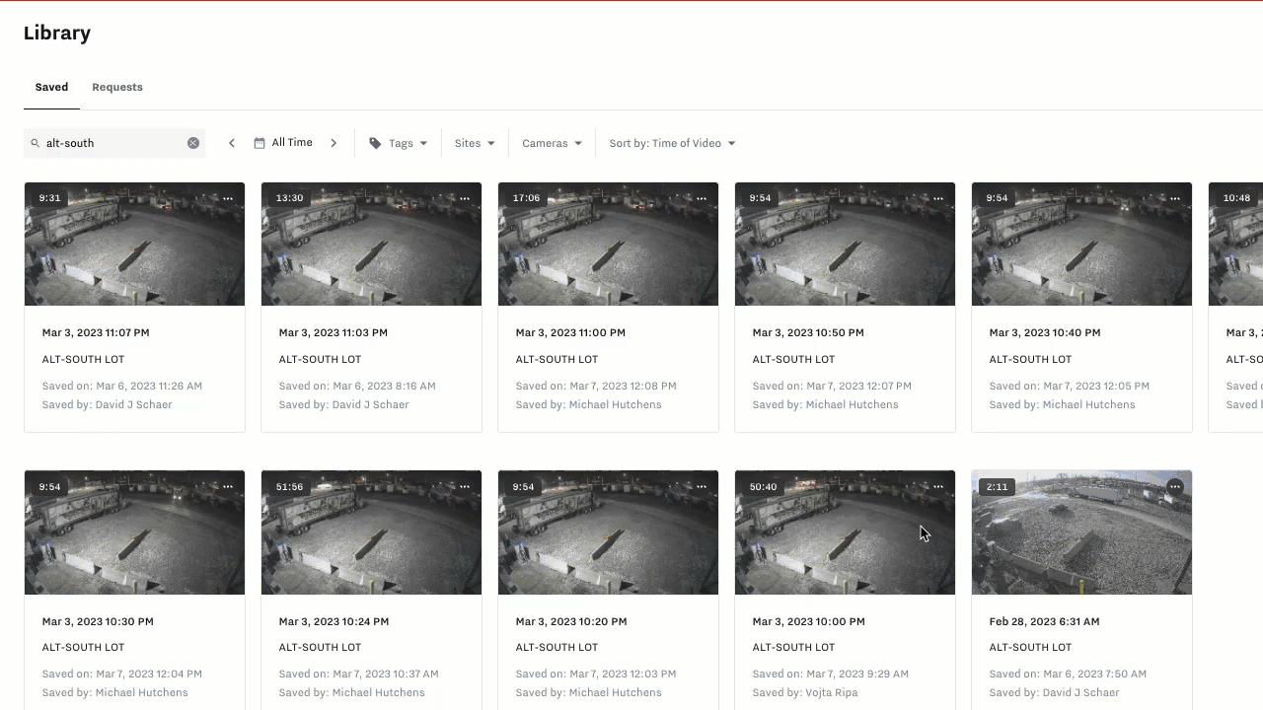Image resolution: width=1263 pixels, height=710 pixels.
Task: Click 'Mar 3, 2023 11:03 PM' title
Action: (x=333, y=333)
